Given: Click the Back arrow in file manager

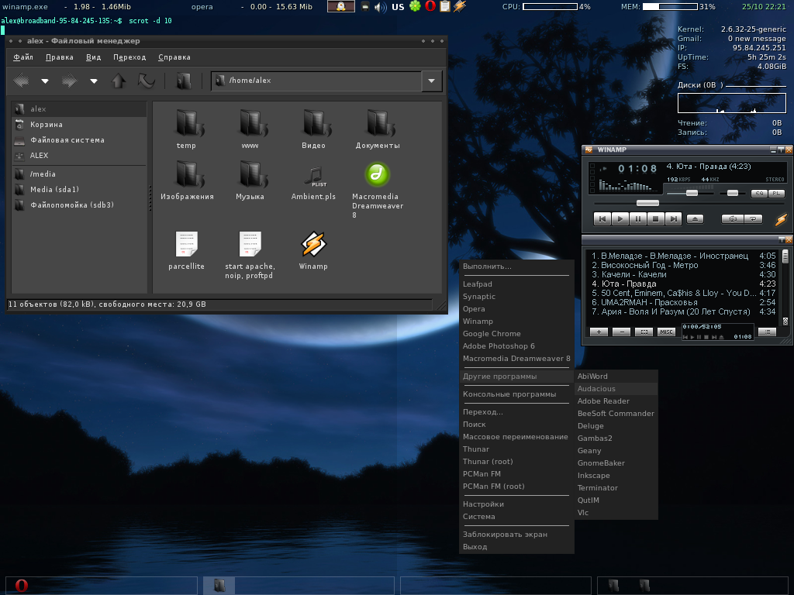Looking at the screenshot, I should pos(21,81).
